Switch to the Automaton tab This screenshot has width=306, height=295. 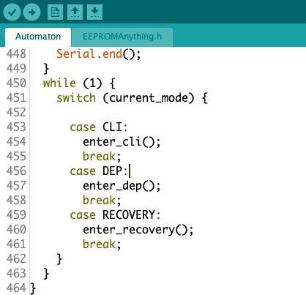coord(38,37)
